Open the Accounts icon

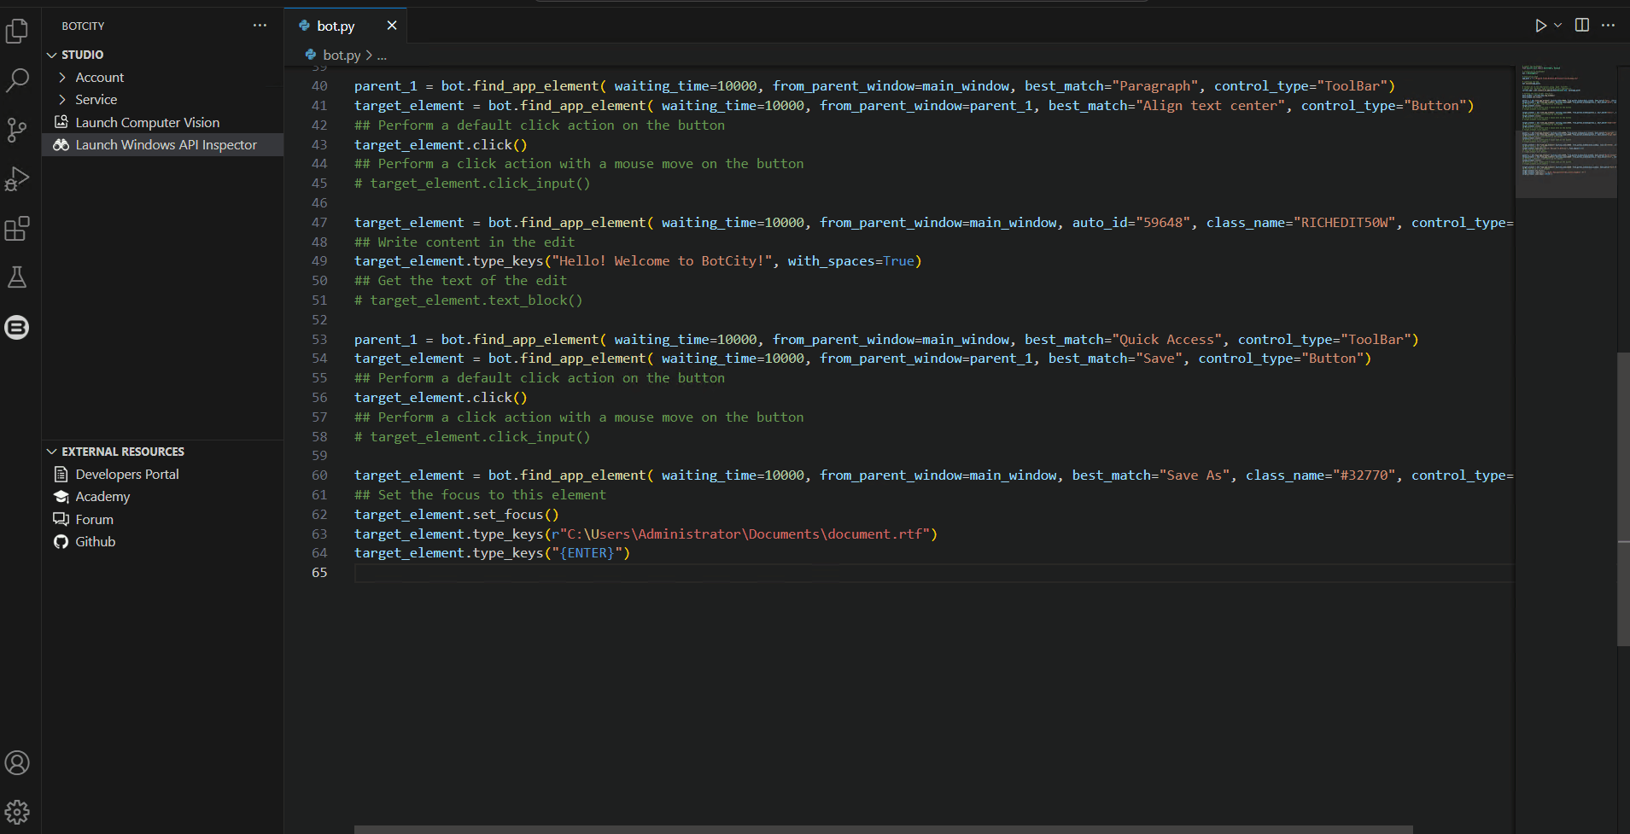coord(17,762)
